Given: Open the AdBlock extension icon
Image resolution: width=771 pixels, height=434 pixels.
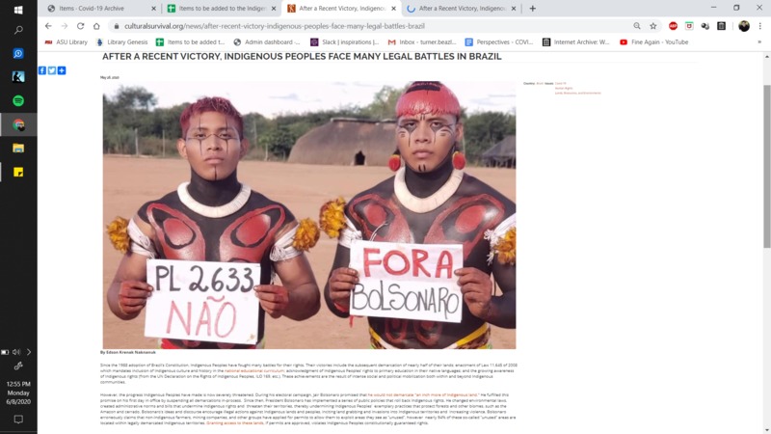Looking at the screenshot, I should [x=673, y=26].
